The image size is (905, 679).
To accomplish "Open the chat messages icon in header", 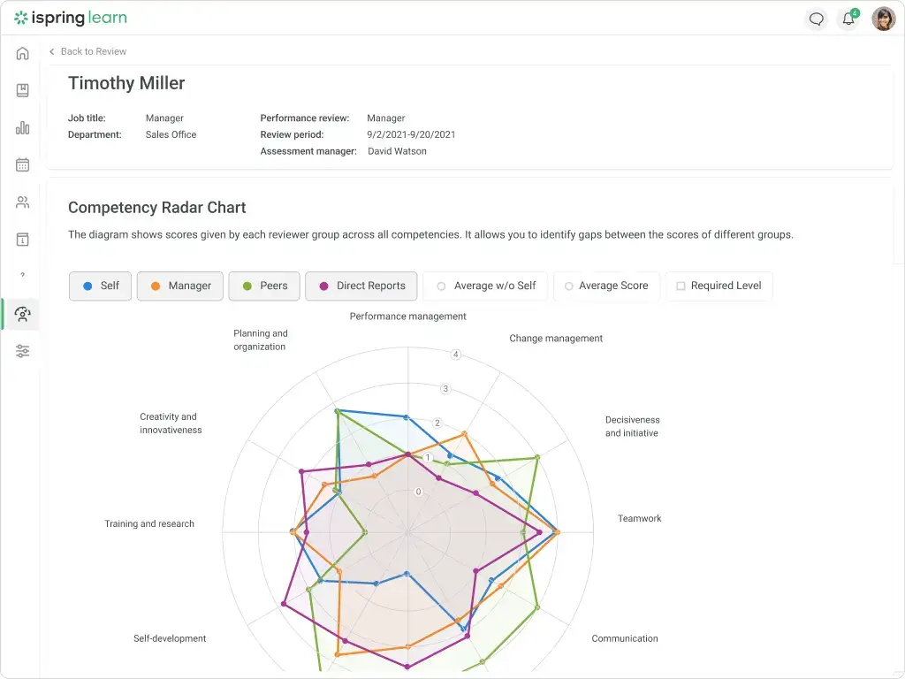I will tap(816, 19).
